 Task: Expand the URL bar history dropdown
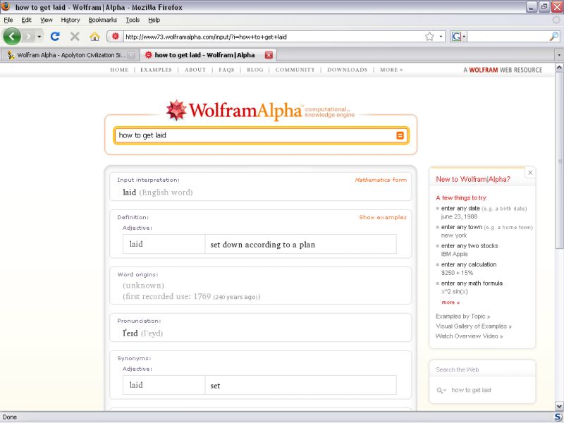(441, 36)
